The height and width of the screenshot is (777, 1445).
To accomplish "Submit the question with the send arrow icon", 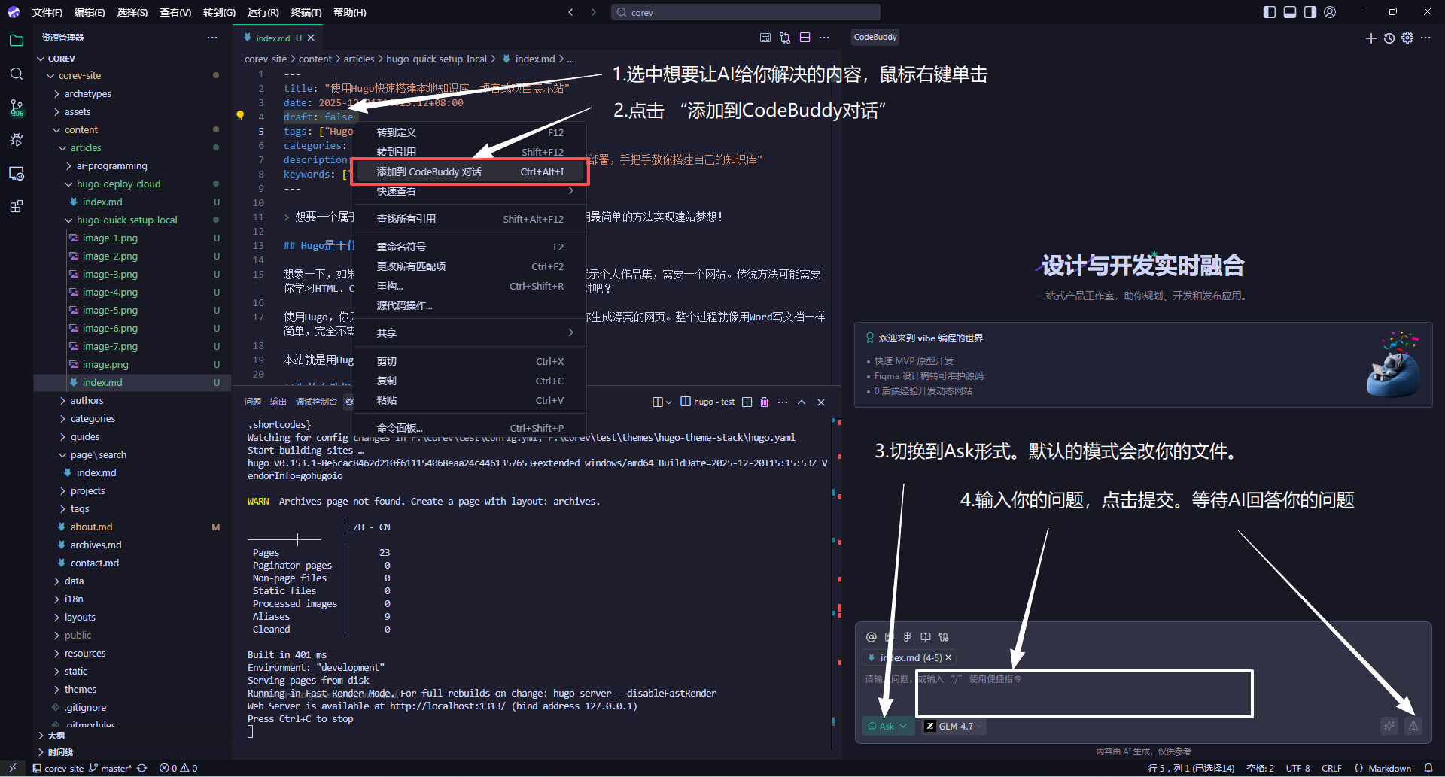I will pos(1413,726).
